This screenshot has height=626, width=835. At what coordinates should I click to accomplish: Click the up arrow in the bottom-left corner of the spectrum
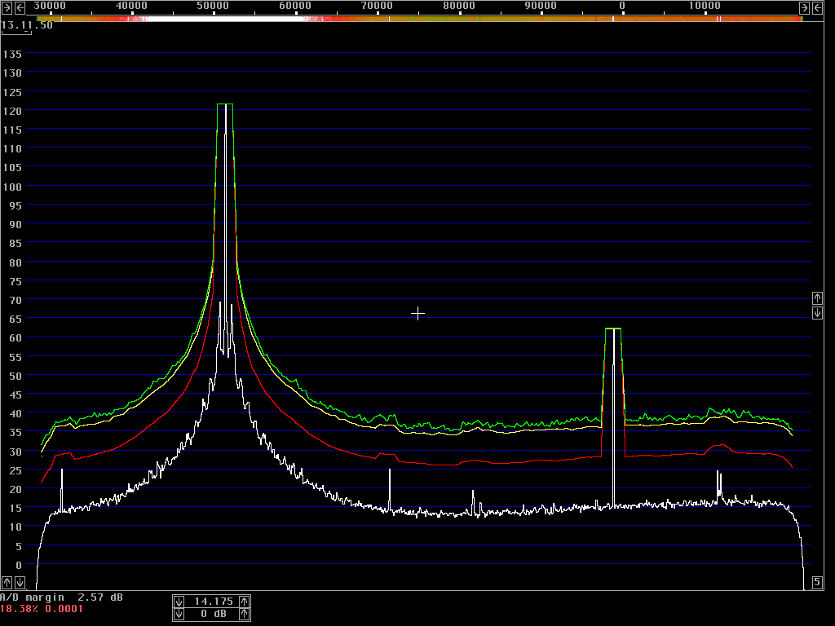7,582
